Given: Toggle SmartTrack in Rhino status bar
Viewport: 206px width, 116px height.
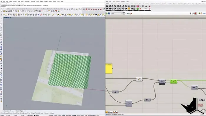Looking at the screenshot, I should (68, 115).
